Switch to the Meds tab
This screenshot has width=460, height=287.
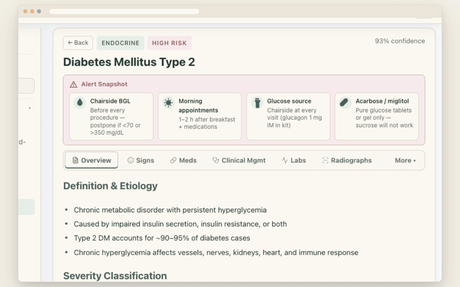[x=183, y=160]
